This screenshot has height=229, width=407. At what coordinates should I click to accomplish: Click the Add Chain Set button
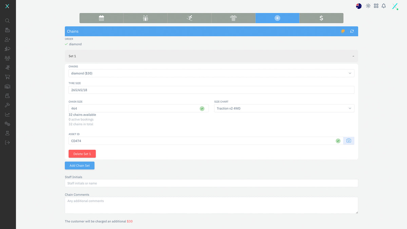80,166
